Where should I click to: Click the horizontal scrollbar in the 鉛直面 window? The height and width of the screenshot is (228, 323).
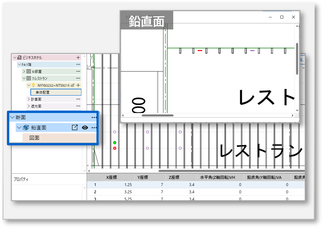(x=158, y=115)
